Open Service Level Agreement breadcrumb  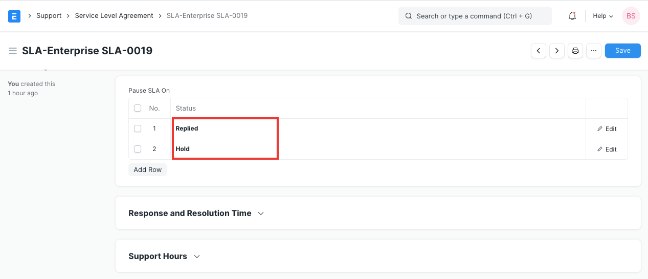pos(114,16)
